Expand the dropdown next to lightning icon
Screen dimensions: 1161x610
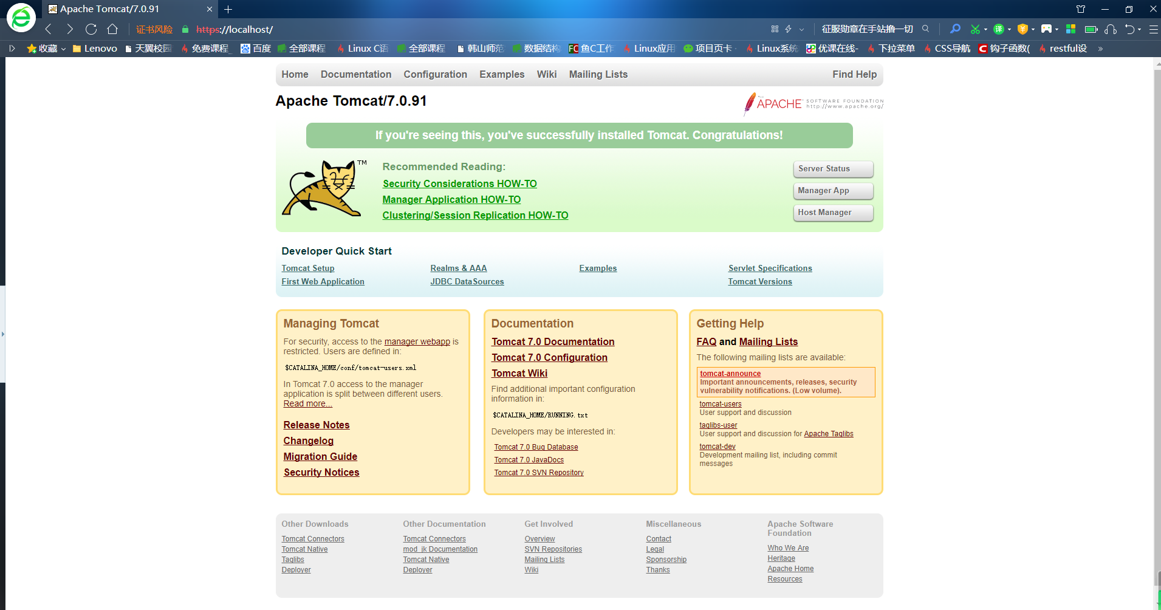click(x=801, y=29)
